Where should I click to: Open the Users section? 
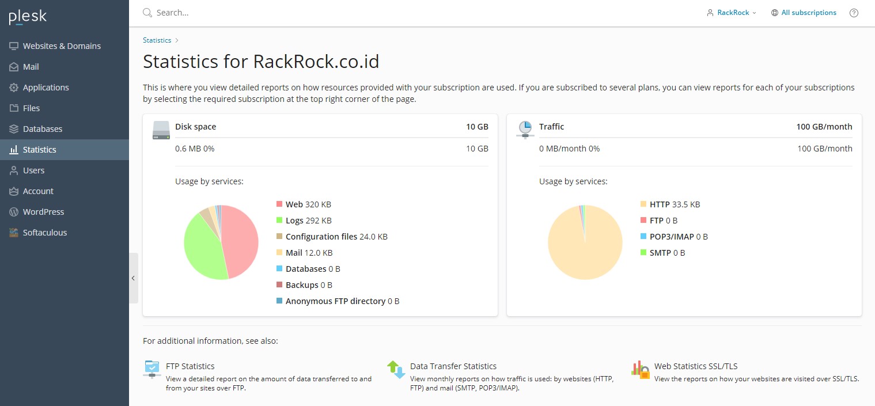[65, 170]
